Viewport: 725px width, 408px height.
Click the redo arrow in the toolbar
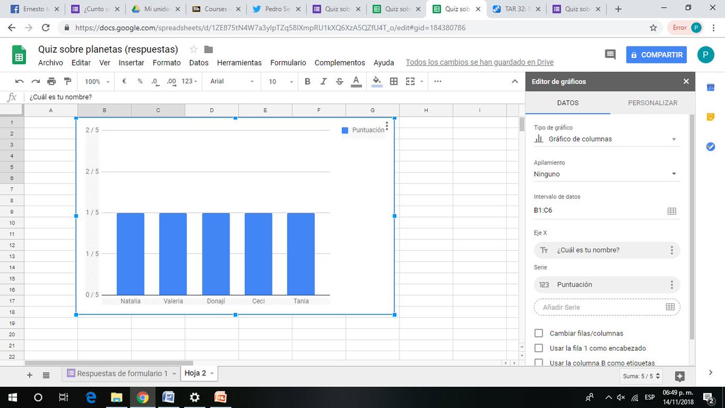[35, 82]
